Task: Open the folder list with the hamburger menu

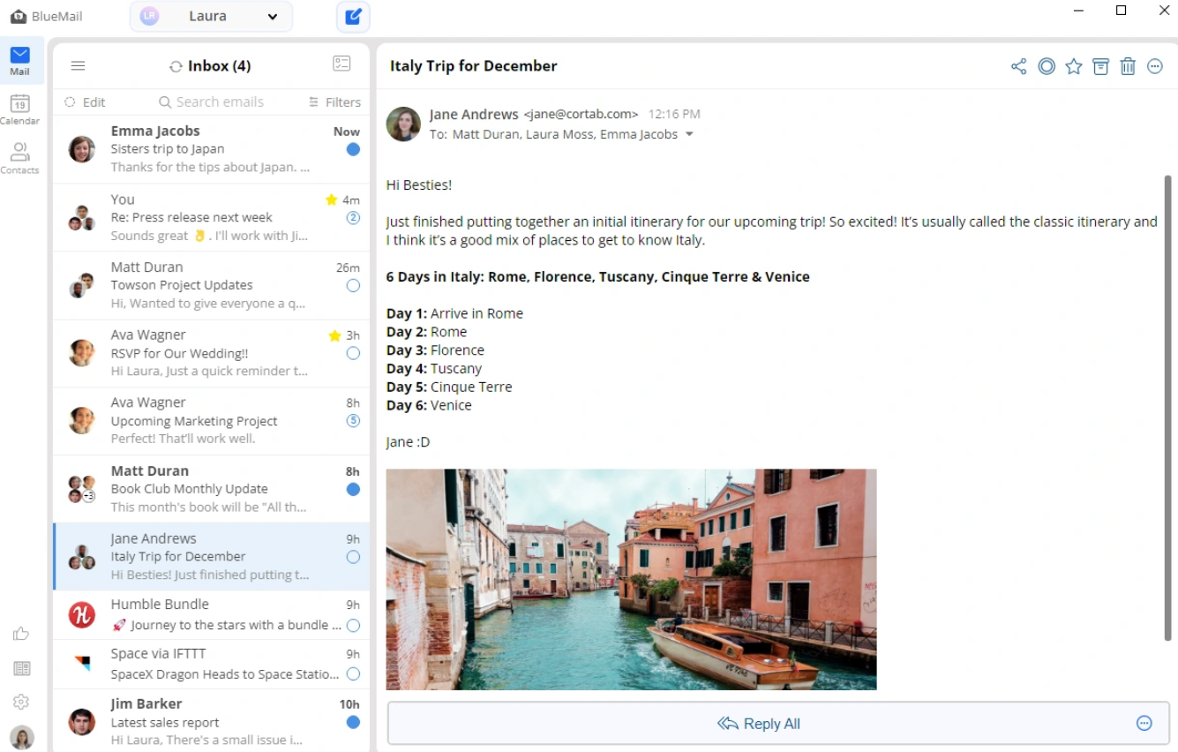Action: [x=78, y=65]
